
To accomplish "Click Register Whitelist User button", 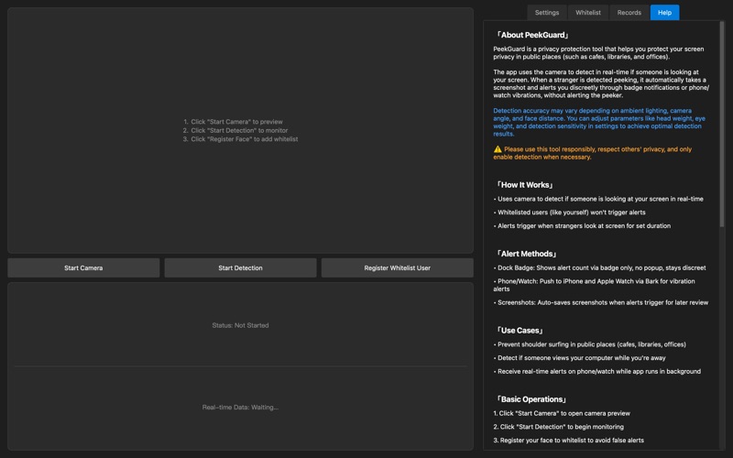I will (397, 267).
